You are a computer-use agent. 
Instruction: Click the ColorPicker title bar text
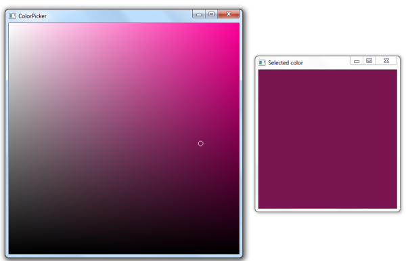(32, 16)
